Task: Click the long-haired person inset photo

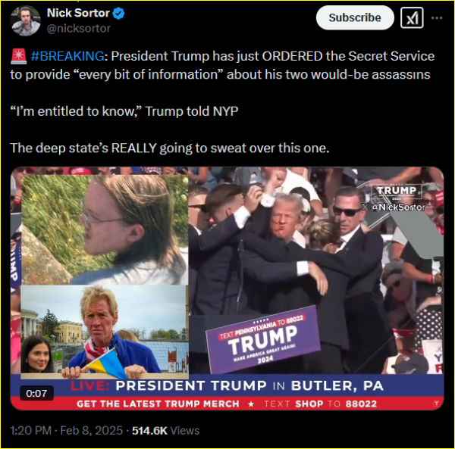Action: [105, 229]
